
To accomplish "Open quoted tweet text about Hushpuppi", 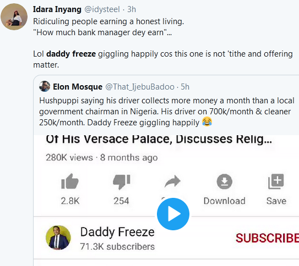I will click(167, 112).
